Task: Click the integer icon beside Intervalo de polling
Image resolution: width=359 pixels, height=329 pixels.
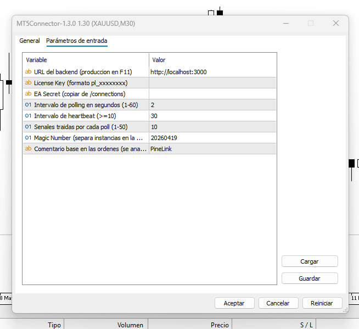Action: (28, 105)
